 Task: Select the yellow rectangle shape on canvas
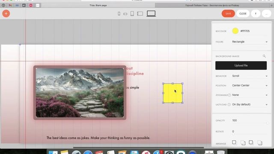click(173, 93)
